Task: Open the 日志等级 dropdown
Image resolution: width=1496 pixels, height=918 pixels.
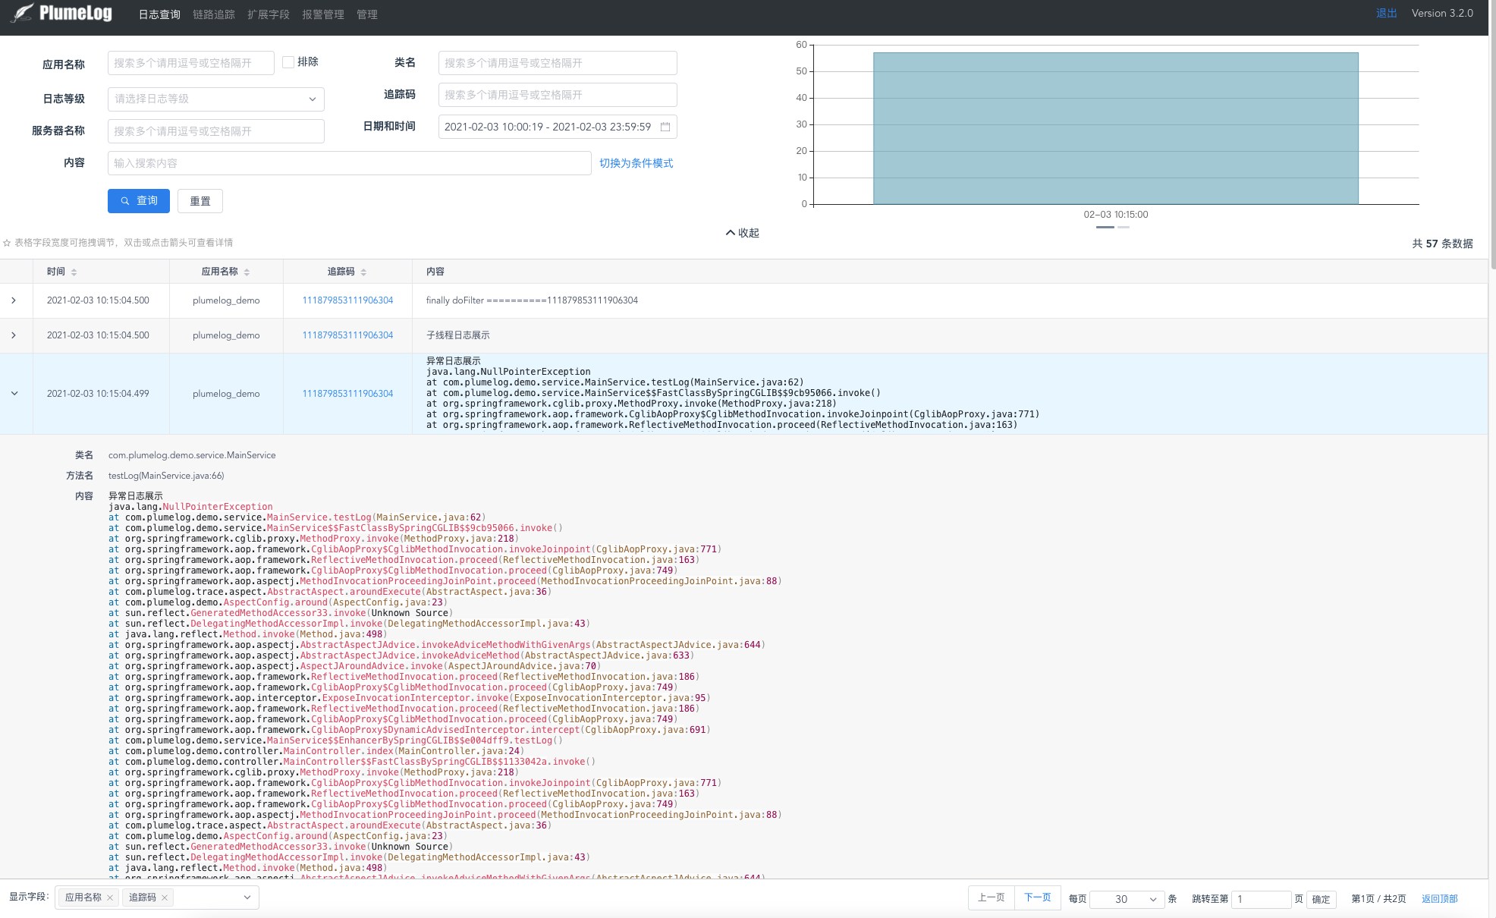Action: (x=215, y=99)
